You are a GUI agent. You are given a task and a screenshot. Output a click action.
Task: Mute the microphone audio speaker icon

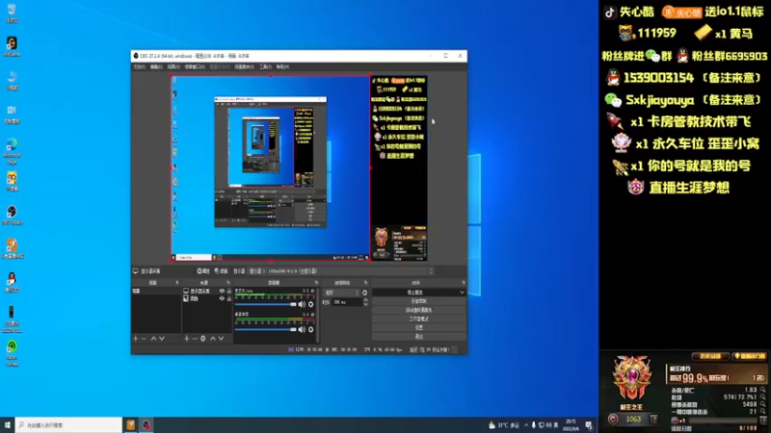coord(302,304)
